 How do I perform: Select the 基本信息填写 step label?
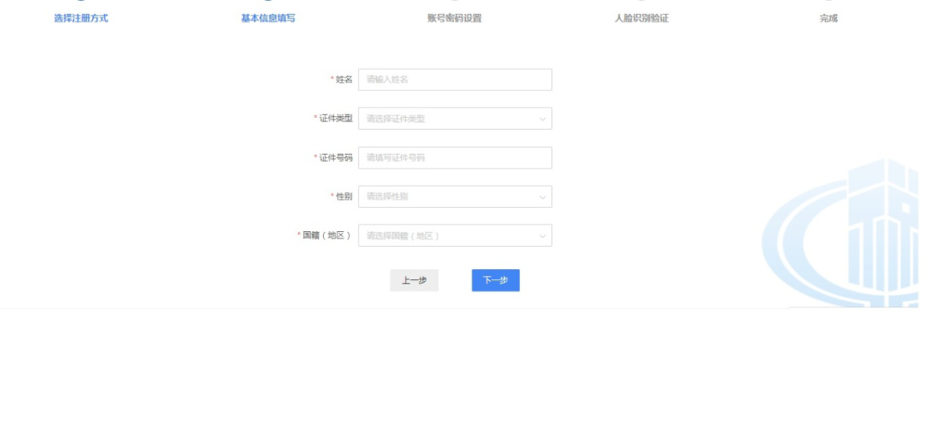[268, 19]
